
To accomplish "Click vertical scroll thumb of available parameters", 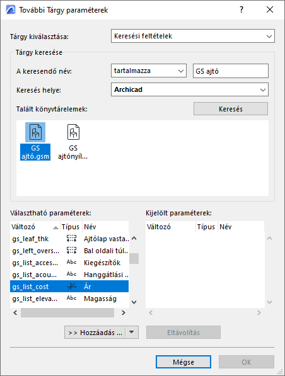I will coord(134,258).
